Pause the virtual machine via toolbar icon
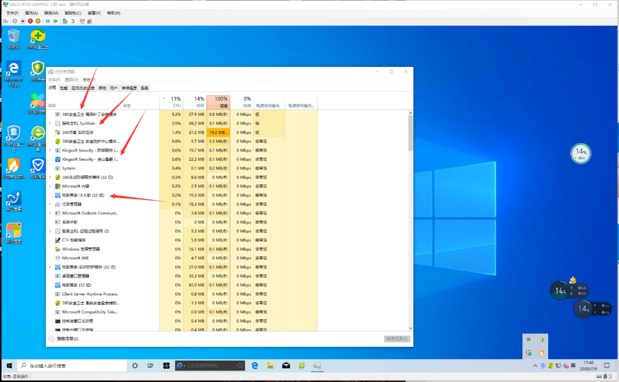The height and width of the screenshot is (382, 619). point(48,21)
